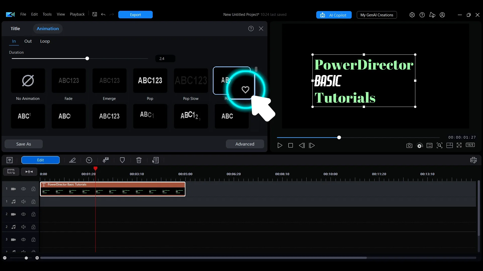Undo the last action

click(103, 15)
